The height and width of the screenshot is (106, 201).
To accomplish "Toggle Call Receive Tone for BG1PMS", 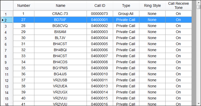I will [178, 68].
